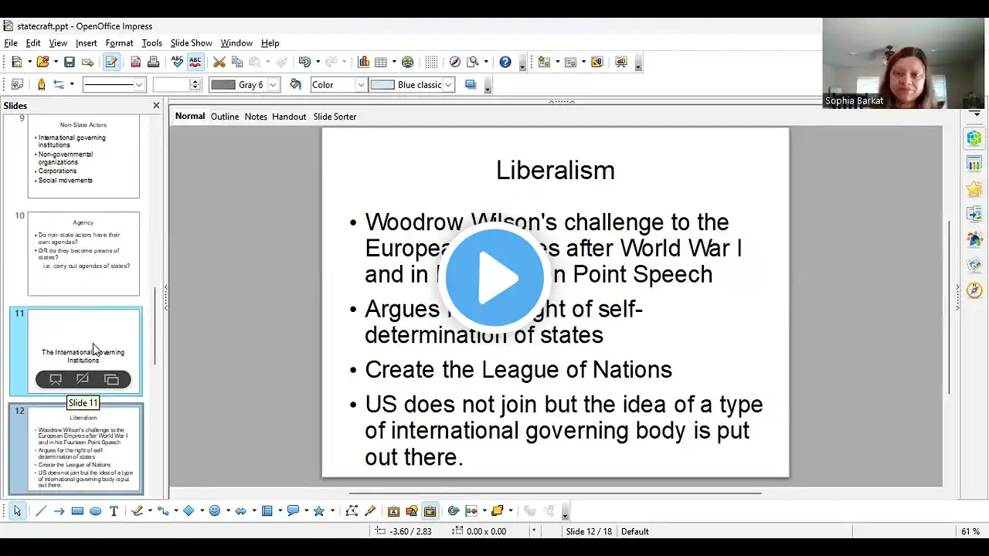Expand the Stars shapes dropdown arrow
The image size is (989, 556).
click(x=331, y=510)
